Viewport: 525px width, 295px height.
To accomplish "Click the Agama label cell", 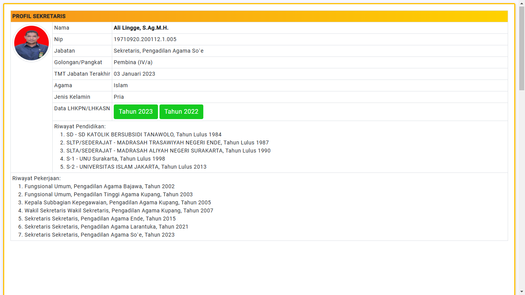I will click(x=82, y=86).
